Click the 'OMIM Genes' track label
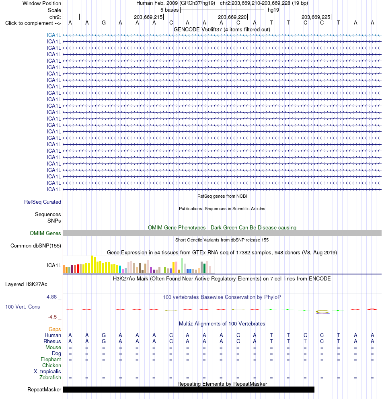Viewport: 382px width, 399px height. [45, 233]
